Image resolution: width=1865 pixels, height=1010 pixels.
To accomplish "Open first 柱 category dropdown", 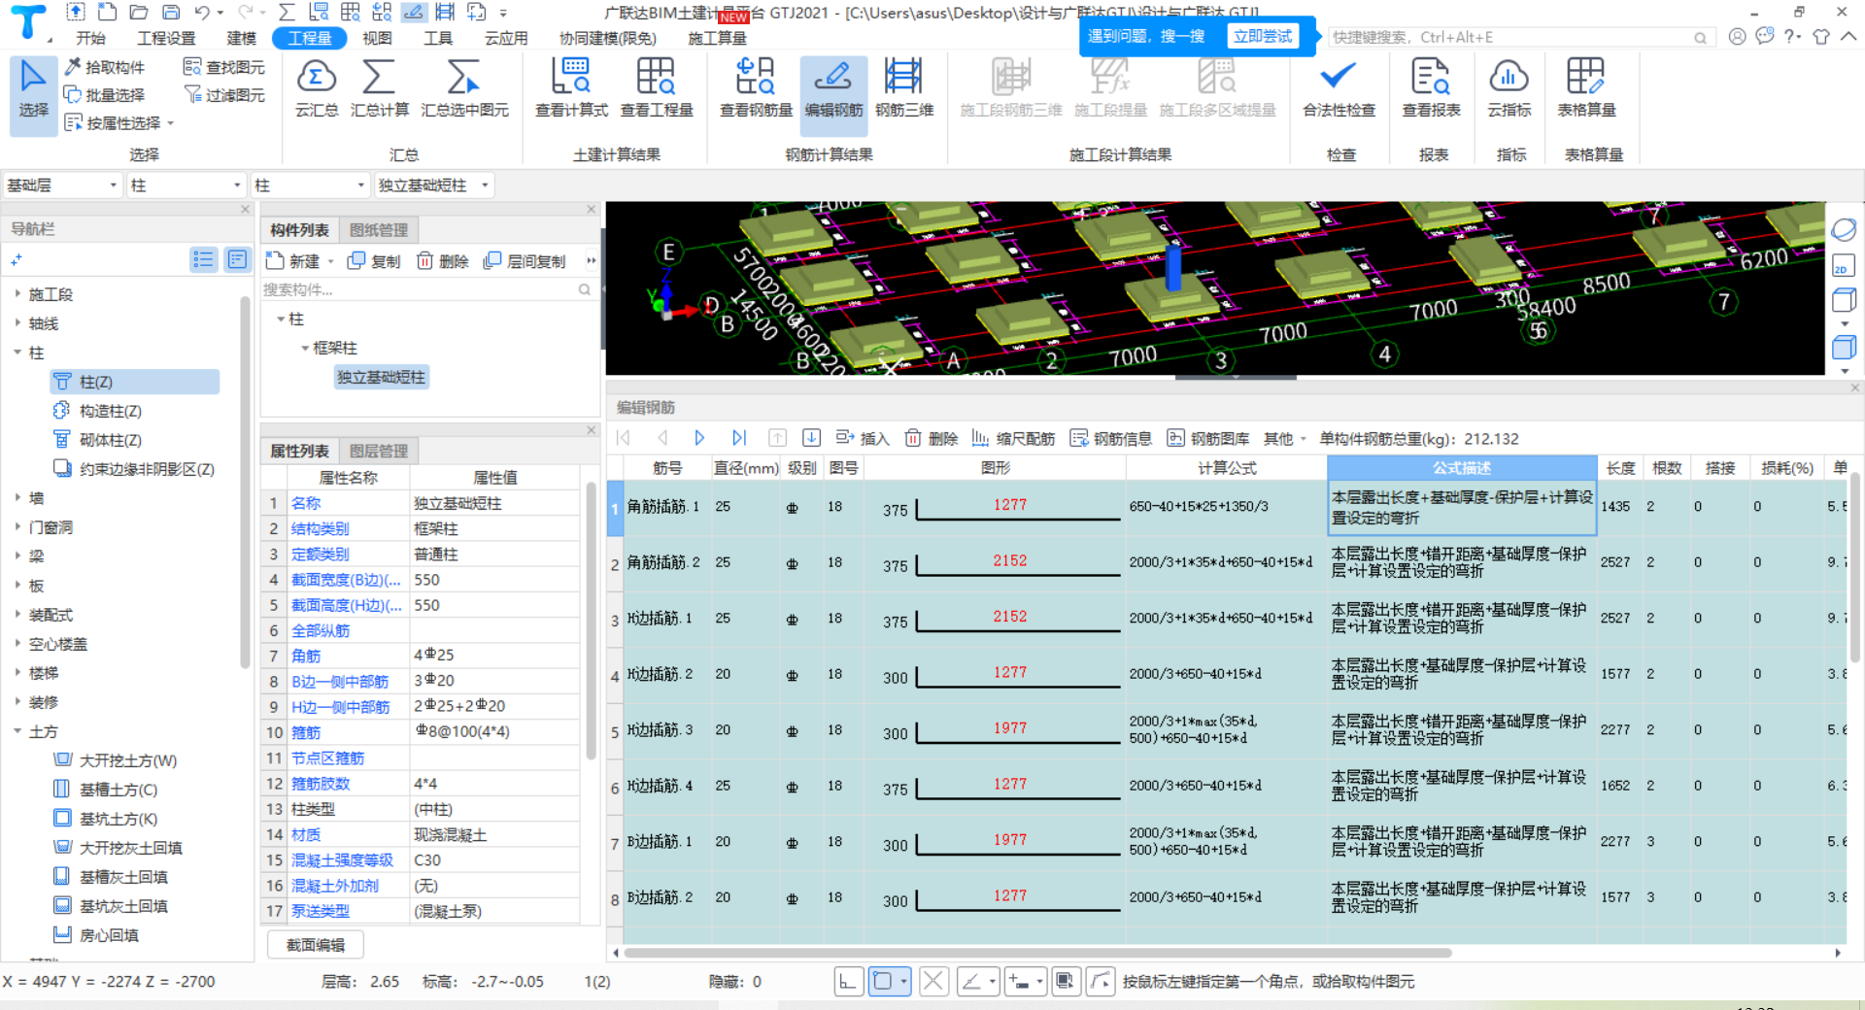I will [186, 185].
